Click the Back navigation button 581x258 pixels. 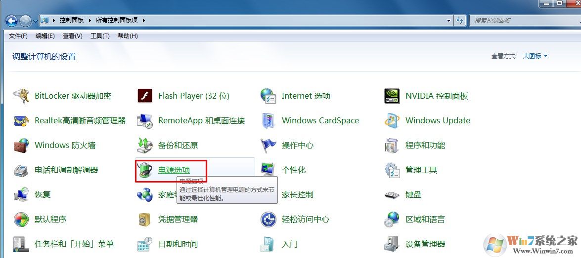pyautogui.click(x=12, y=20)
